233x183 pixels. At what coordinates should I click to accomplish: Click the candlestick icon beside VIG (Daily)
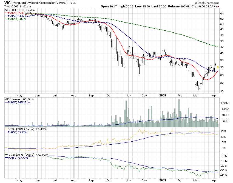coord(6,10)
